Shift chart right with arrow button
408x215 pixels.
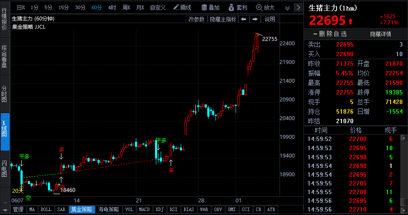[x=255, y=19]
